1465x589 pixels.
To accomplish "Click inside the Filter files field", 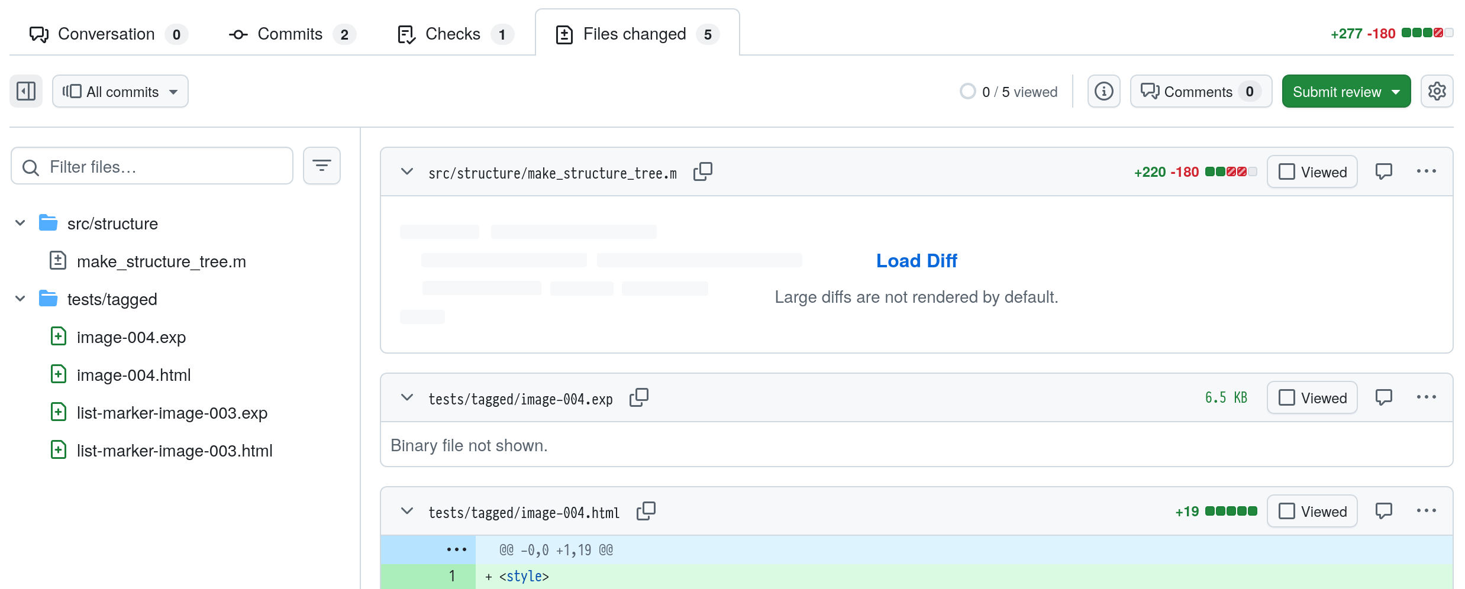I will [151, 166].
